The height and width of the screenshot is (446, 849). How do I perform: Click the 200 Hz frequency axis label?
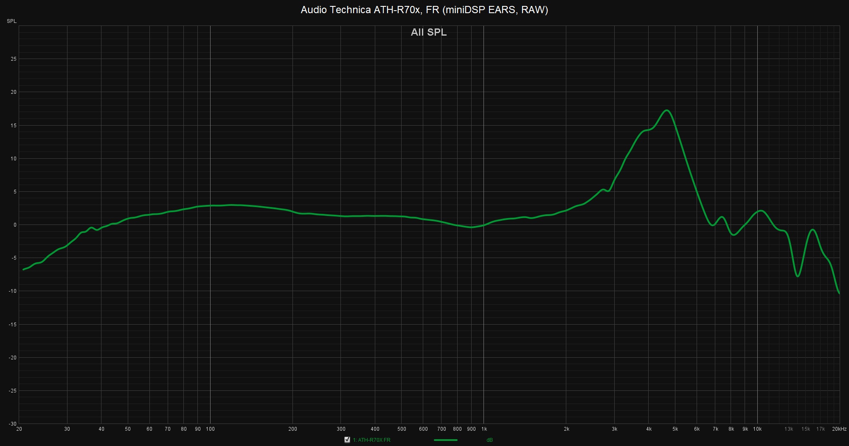[x=292, y=429]
